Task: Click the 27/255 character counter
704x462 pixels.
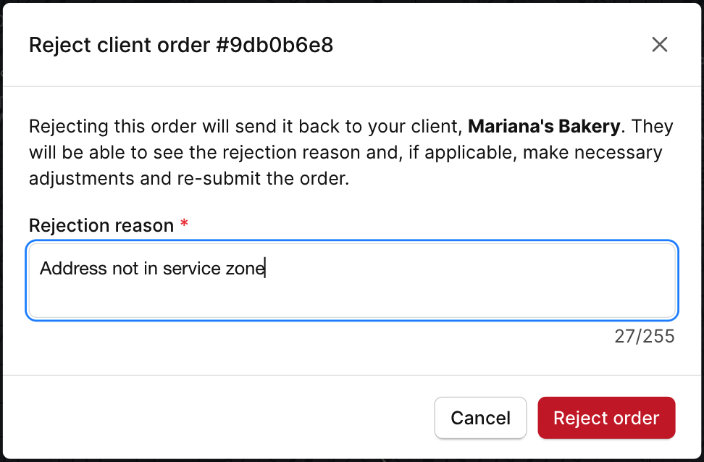Action: coord(644,336)
